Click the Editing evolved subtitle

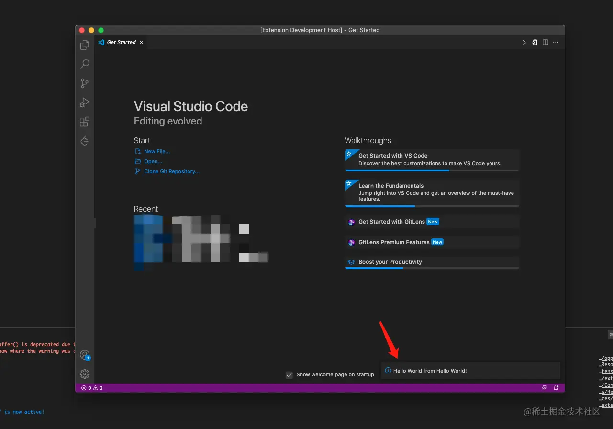click(x=168, y=121)
